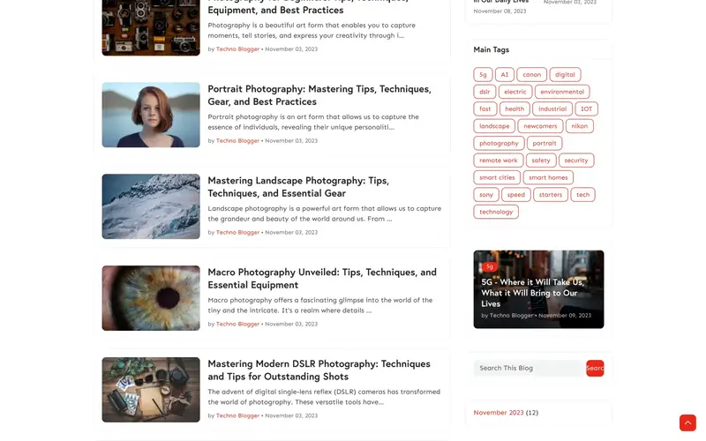Focus the Search This Blog field

point(529,368)
